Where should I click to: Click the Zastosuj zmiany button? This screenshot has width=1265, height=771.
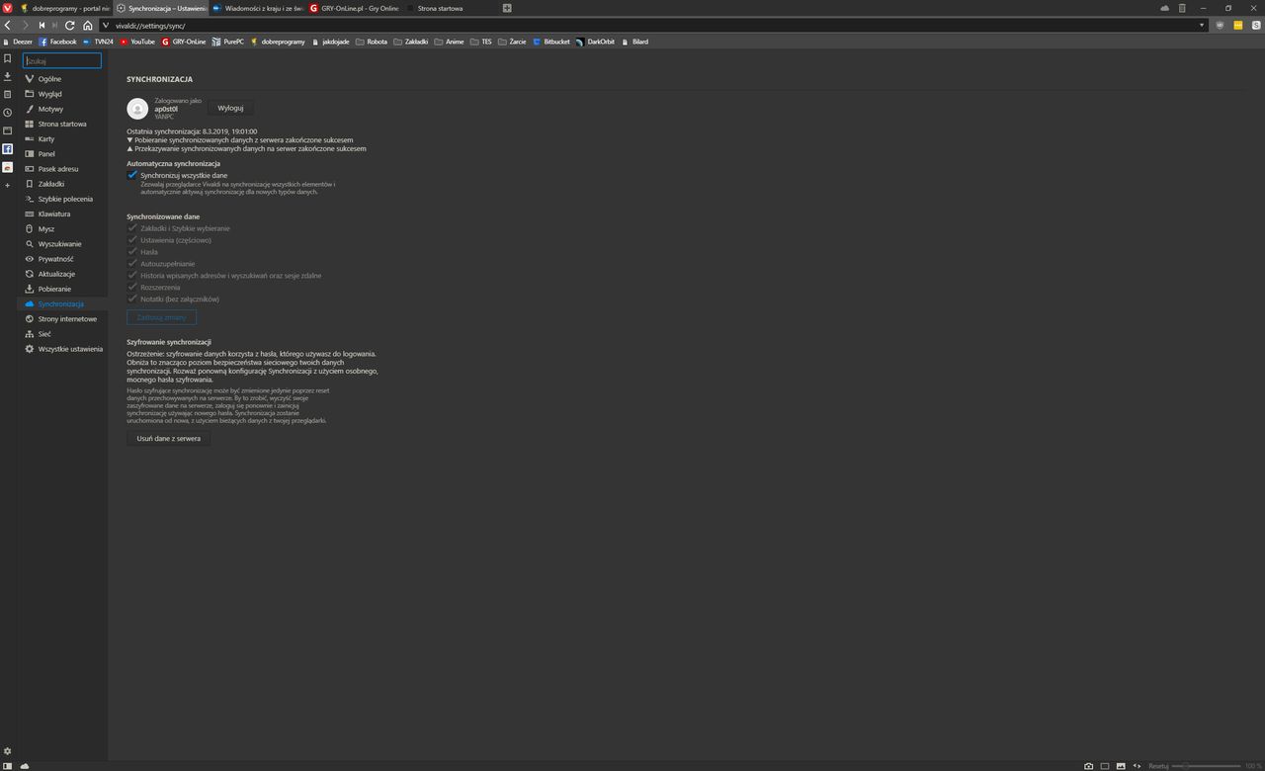[x=161, y=317]
